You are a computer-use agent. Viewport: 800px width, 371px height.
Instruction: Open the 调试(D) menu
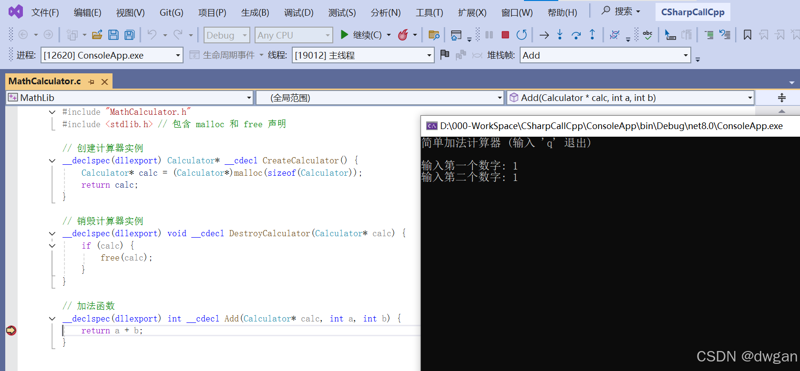click(299, 12)
